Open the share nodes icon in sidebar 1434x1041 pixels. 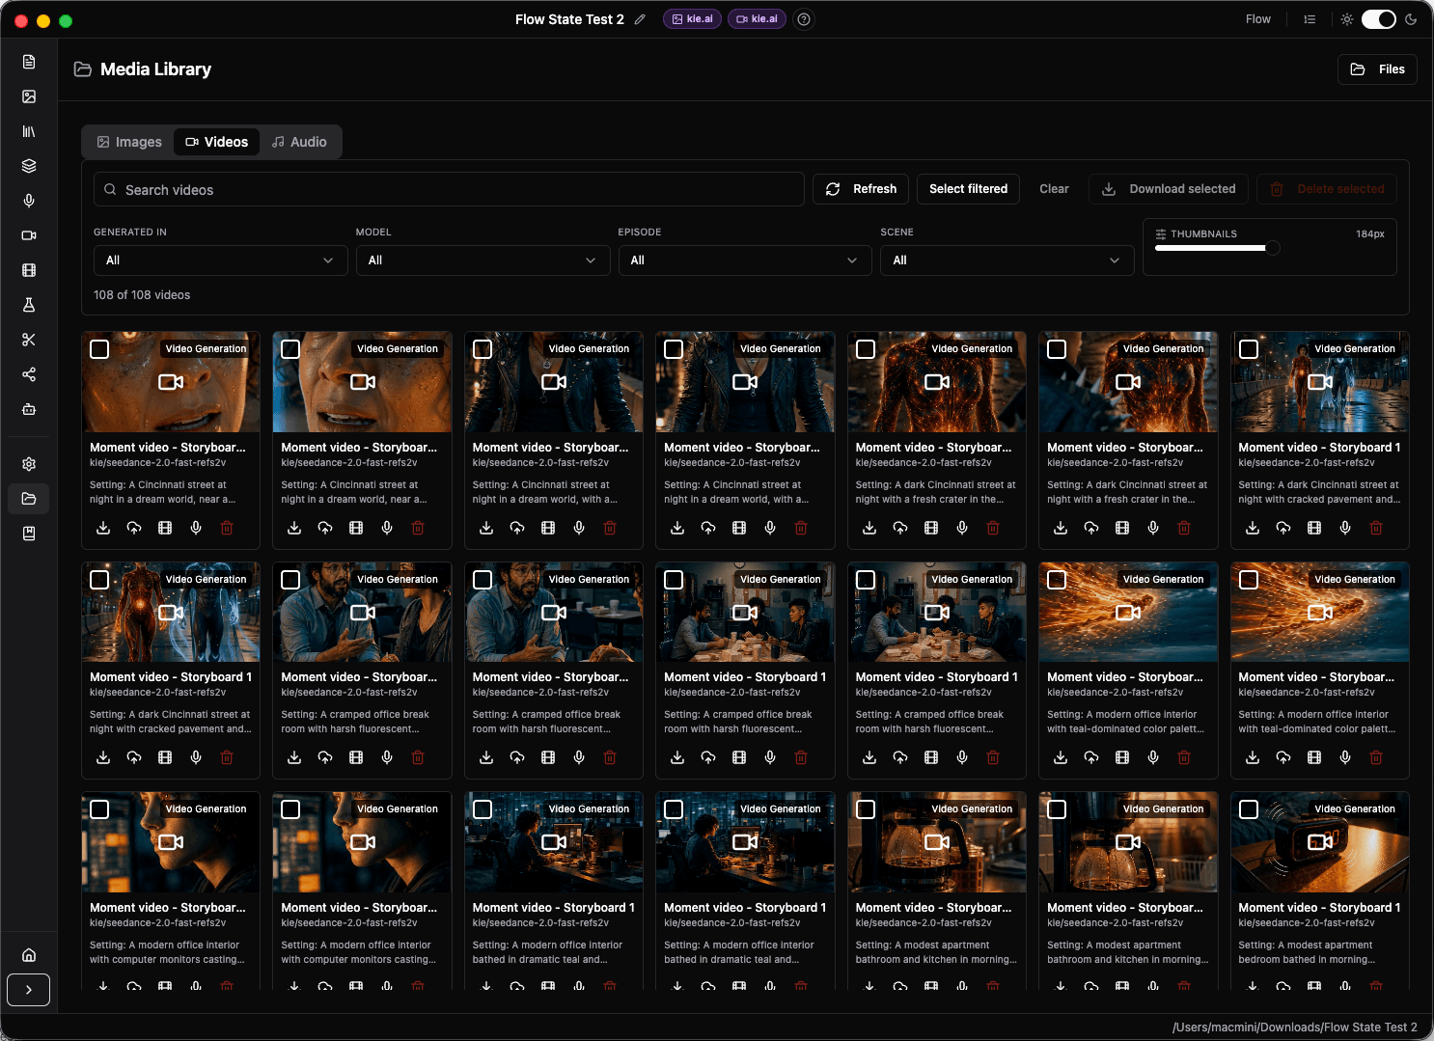29,374
